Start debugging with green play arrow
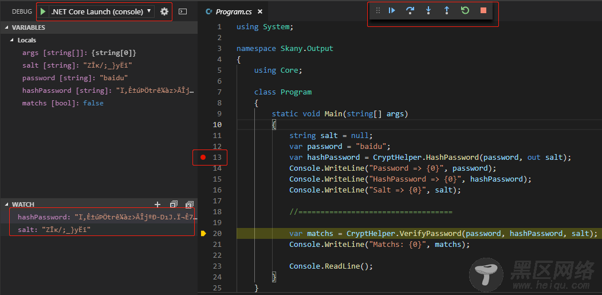The image size is (602, 295). point(43,11)
